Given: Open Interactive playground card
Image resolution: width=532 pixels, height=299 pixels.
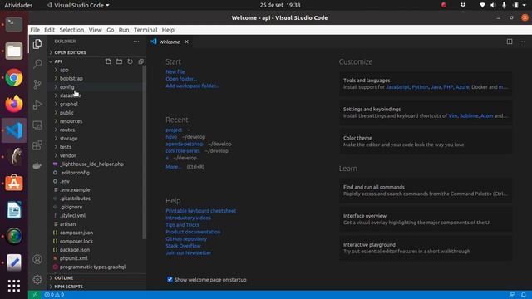Looking at the screenshot, I should (x=426, y=248).
